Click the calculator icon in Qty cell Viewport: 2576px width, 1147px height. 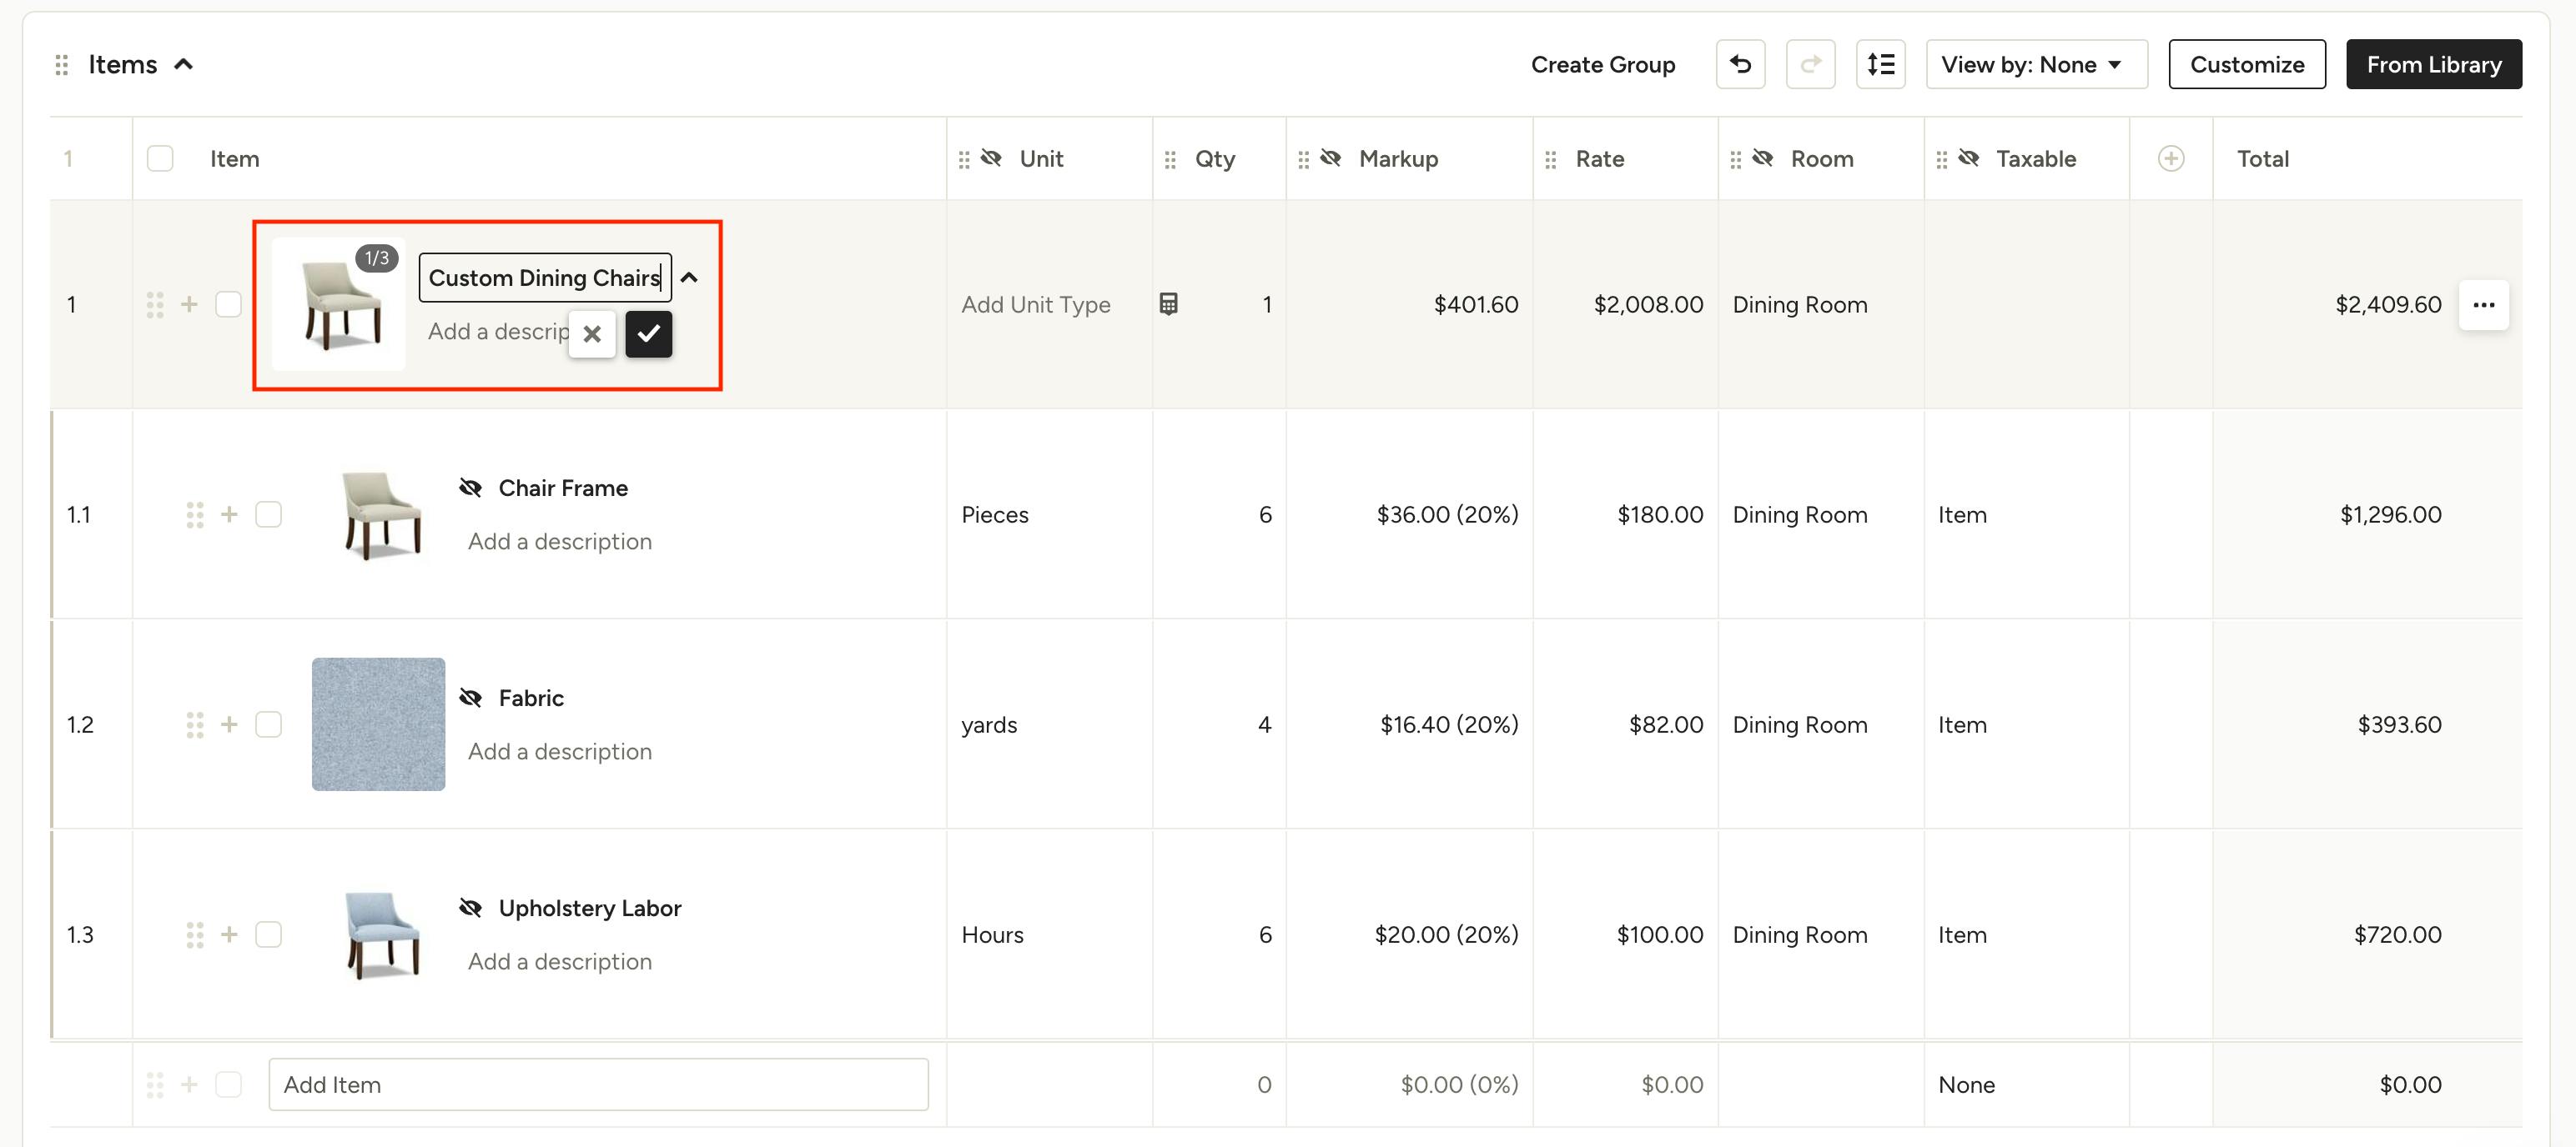coord(1168,303)
